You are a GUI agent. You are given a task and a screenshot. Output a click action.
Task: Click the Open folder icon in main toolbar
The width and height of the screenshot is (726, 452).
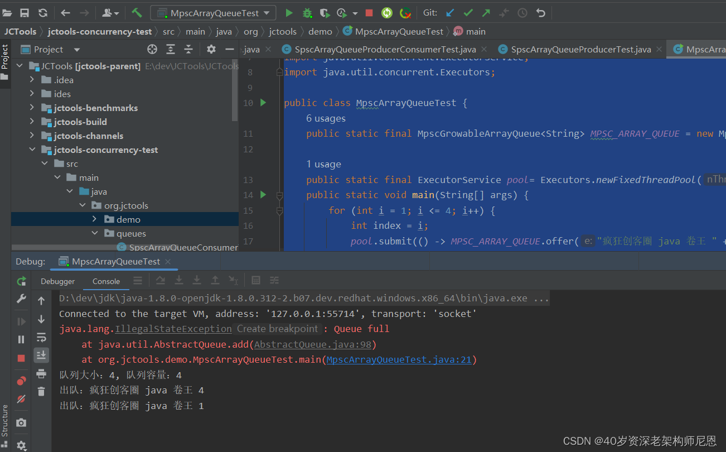pyautogui.click(x=7, y=12)
